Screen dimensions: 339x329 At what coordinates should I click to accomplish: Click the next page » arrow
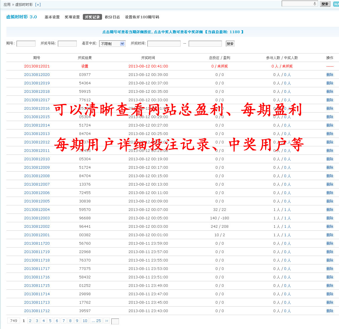[x=107, y=321]
